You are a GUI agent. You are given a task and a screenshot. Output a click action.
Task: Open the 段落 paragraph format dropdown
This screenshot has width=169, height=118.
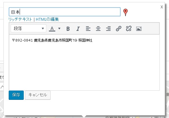(x=29, y=28)
